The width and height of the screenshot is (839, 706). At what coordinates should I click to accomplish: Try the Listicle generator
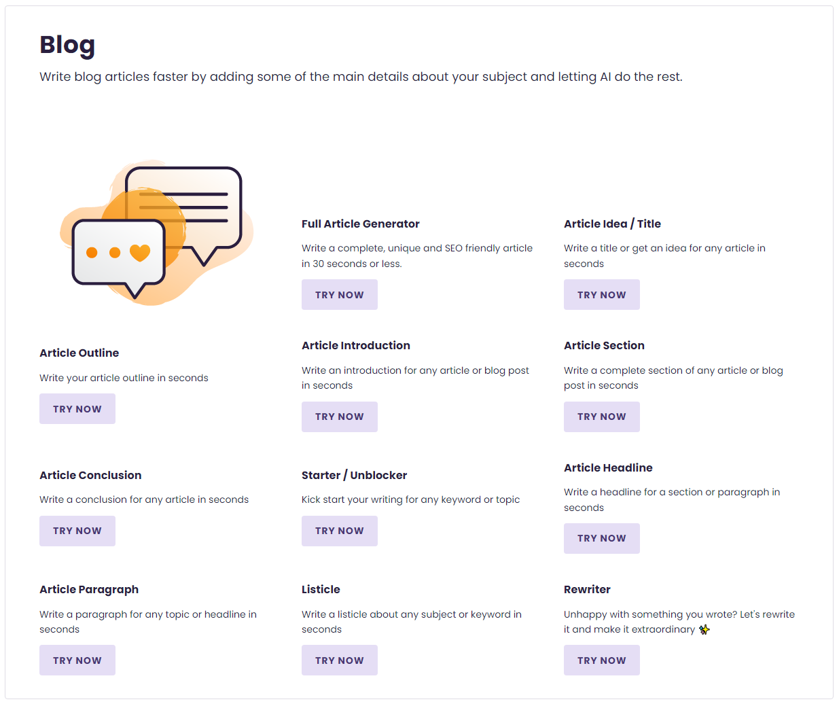click(x=339, y=660)
